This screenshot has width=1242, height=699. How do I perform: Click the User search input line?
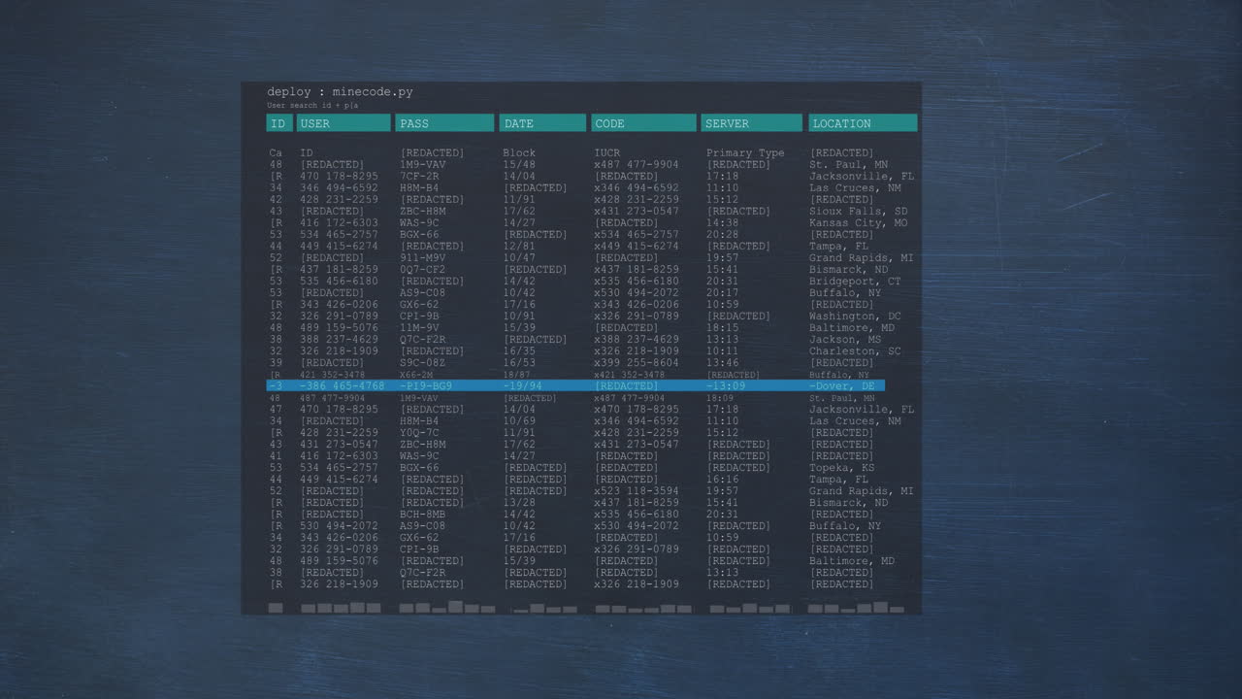point(310,105)
